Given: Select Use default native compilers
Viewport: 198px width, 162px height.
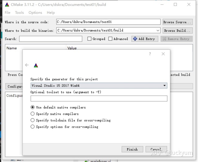Looking at the screenshot, I should tap(32, 107).
